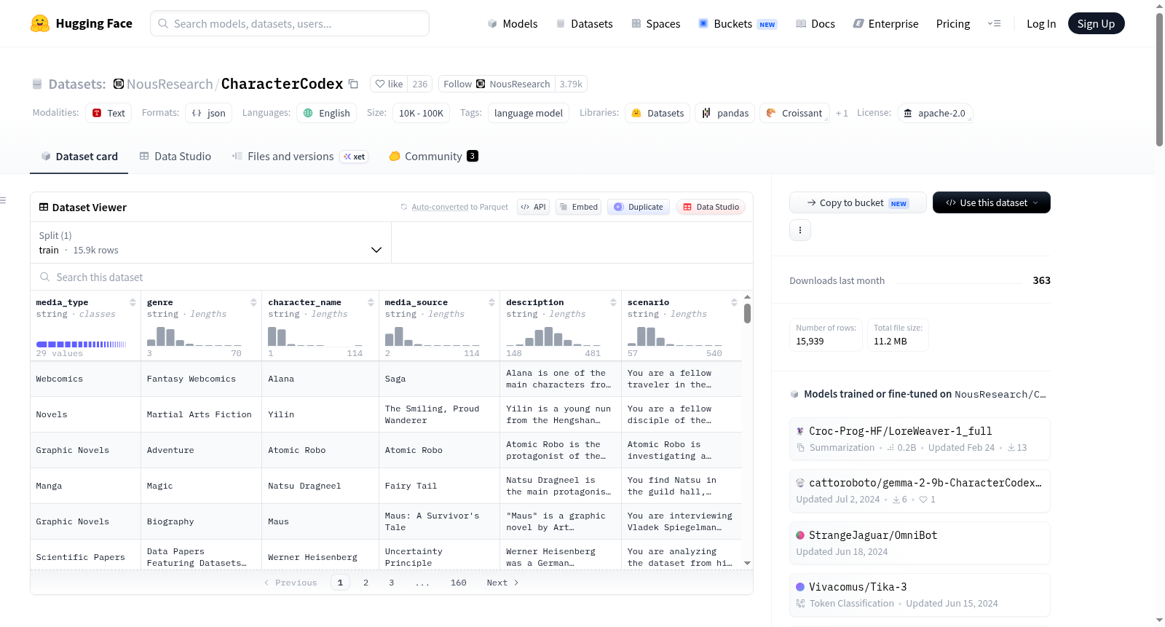Click the sort icon on character_name column
This screenshot has height=627, width=1165.
(371, 302)
